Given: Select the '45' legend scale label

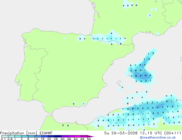Looking at the screenshot, I should tap(82, 139).
